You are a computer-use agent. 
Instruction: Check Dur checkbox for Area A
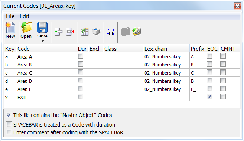point(80,56)
